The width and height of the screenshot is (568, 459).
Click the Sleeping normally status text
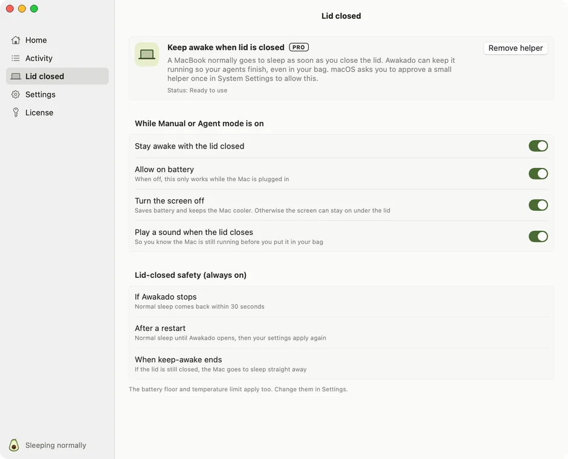click(56, 445)
